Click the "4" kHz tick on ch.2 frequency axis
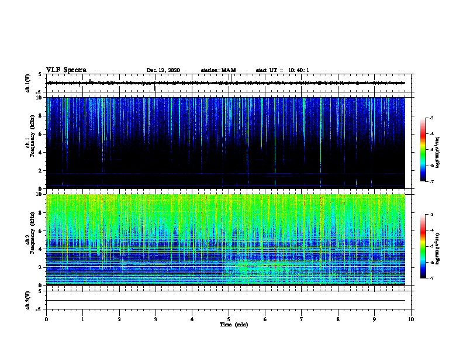This screenshot has height=358, width=463. pyautogui.click(x=40, y=249)
